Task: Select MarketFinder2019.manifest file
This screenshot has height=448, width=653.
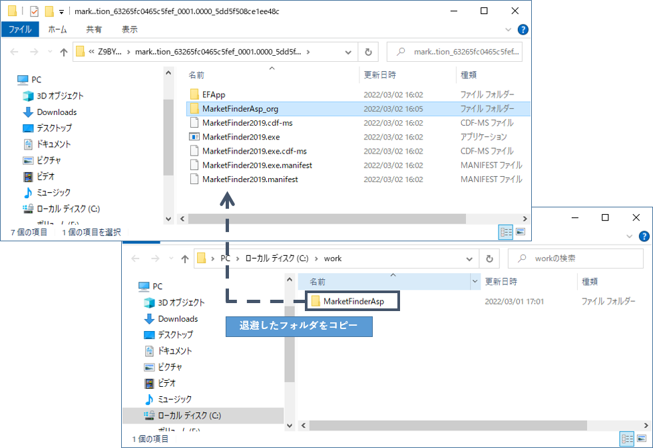Action: click(250, 179)
